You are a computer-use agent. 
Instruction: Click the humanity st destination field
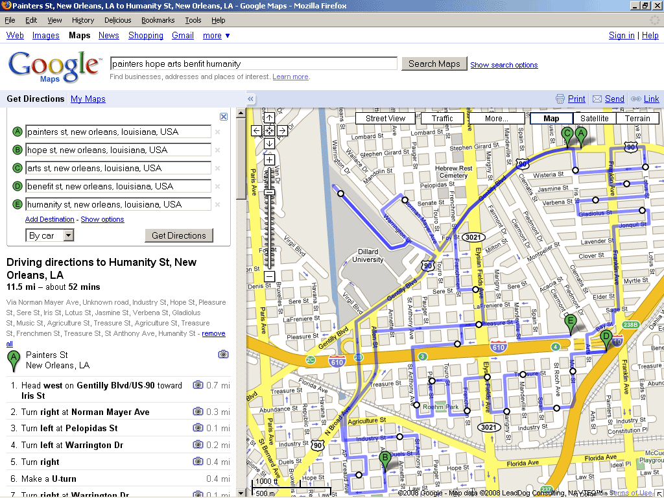[118, 204]
